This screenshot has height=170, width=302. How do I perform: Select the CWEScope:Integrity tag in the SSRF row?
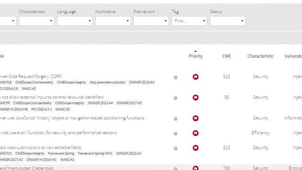coord(71,82)
